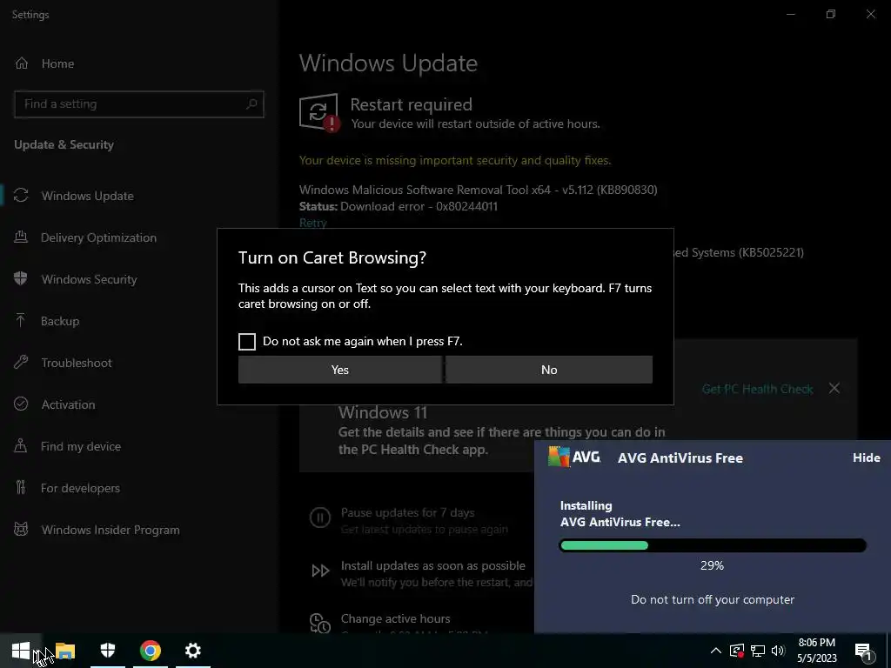Open Activation settings
891x668 pixels.
tap(68, 404)
